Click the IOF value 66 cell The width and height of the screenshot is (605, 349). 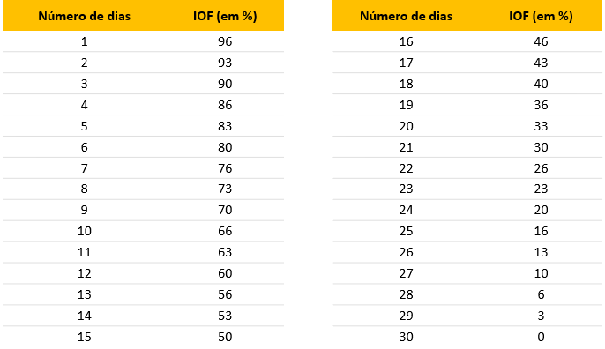pos(225,232)
